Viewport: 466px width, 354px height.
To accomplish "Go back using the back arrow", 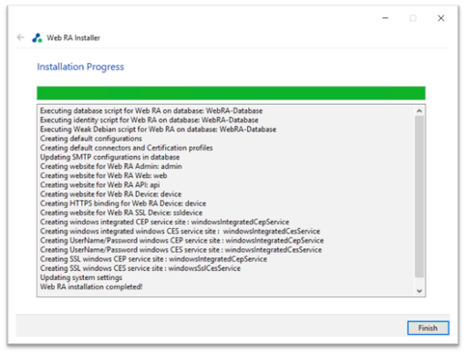I will (x=20, y=37).
